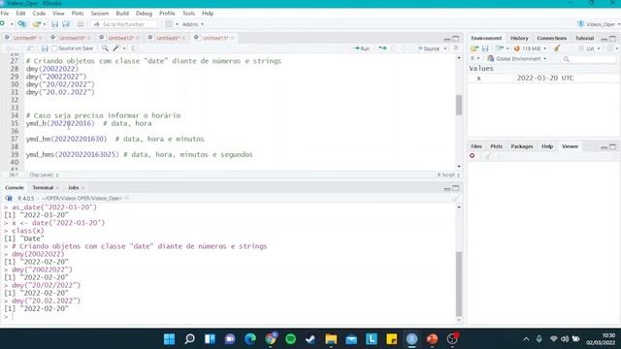
Task: Open Microsoft Edge from the taskbar
Action: point(250,338)
